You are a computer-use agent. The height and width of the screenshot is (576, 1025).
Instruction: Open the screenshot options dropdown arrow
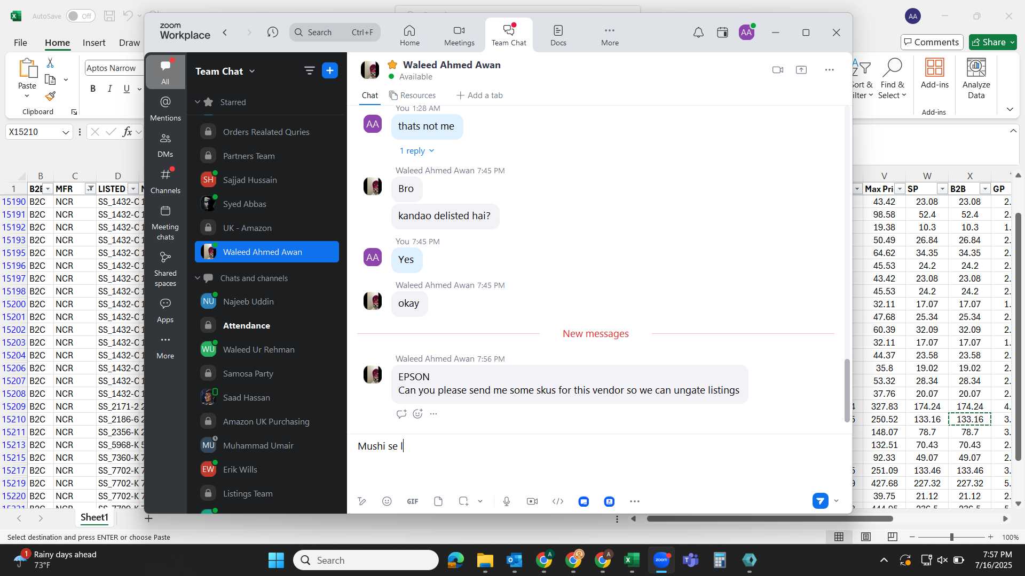point(480,501)
